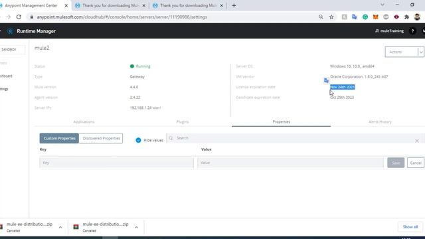Image resolution: width=425 pixels, height=239 pixels.
Task: Click the highlighted Nov 24th 2021 date
Action: coord(343,87)
